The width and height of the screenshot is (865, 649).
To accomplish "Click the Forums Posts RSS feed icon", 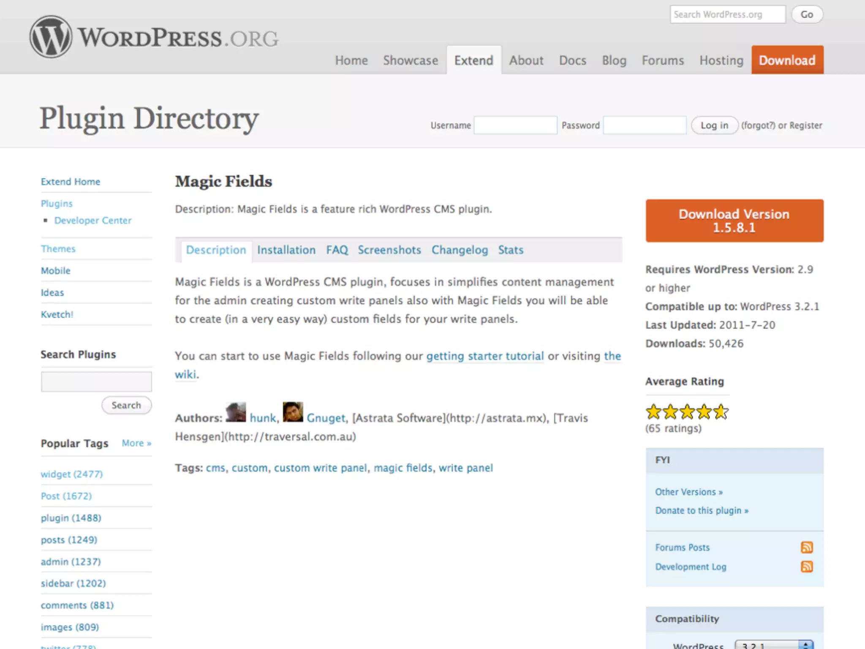I will [x=806, y=547].
